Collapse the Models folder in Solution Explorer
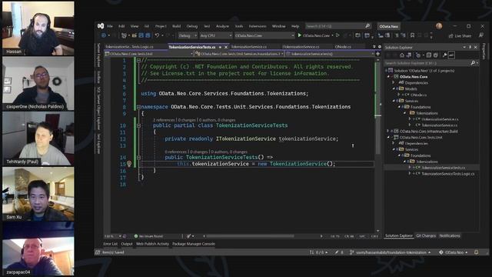This screenshot has height=277, width=492. pos(393,89)
